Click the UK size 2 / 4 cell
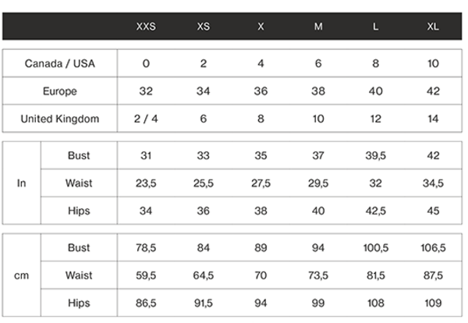The image size is (468, 323). (x=146, y=119)
